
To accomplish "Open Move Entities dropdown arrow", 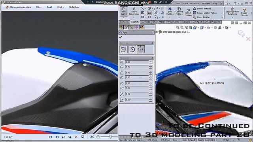I will (223, 17).
